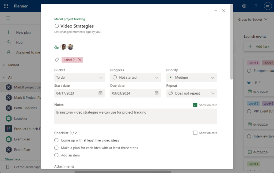Close the Video Strategies task dialog
274x173 pixels.
click(x=223, y=11)
